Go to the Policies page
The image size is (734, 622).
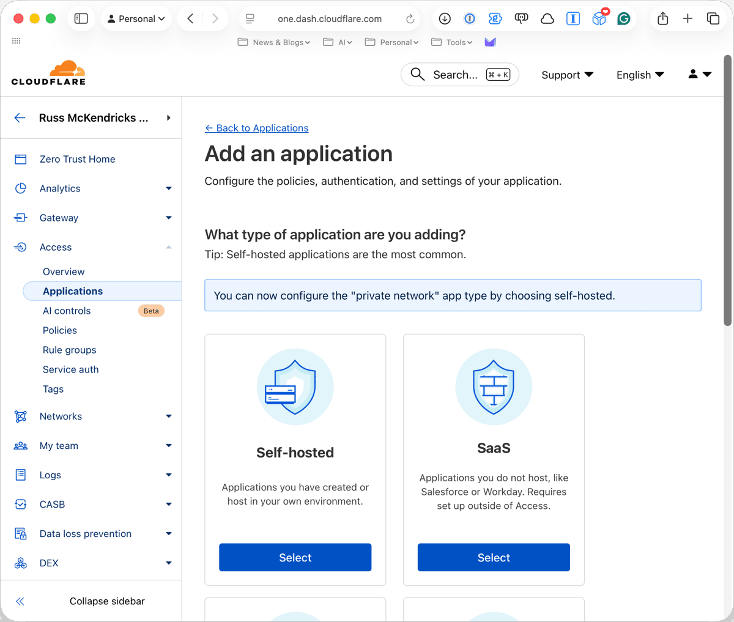pos(59,330)
